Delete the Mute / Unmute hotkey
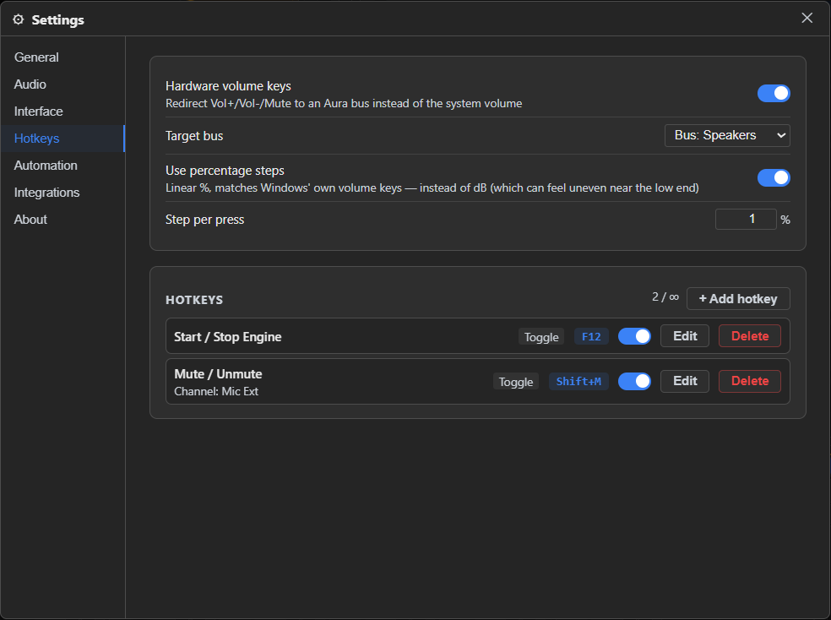831x620 pixels. [749, 381]
